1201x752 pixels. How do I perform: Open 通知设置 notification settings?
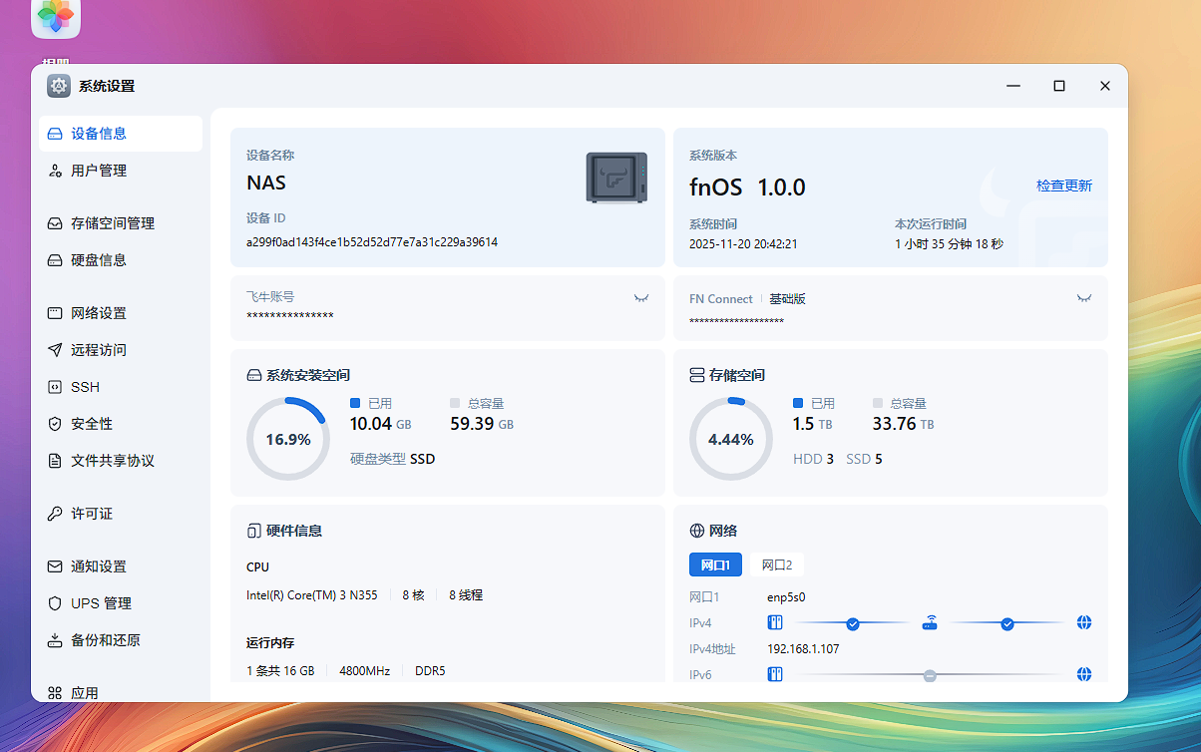point(98,566)
